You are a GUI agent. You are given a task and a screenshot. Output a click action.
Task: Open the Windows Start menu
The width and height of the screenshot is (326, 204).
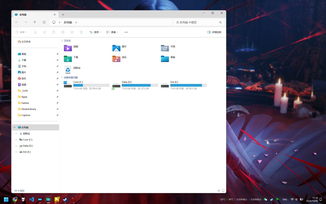point(6,199)
